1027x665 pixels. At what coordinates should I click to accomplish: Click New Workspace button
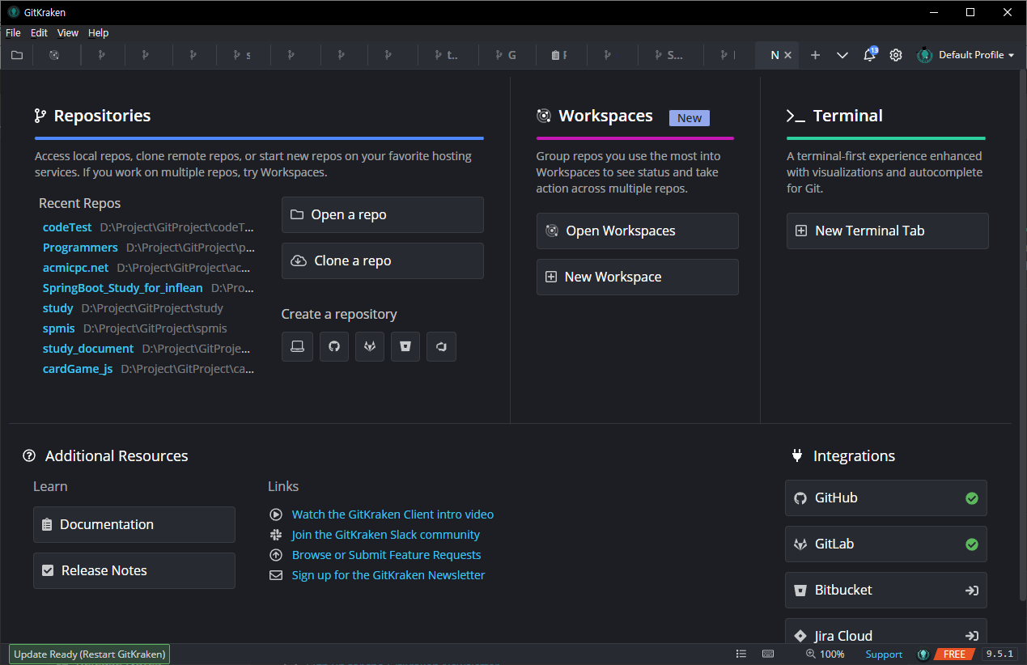click(637, 277)
